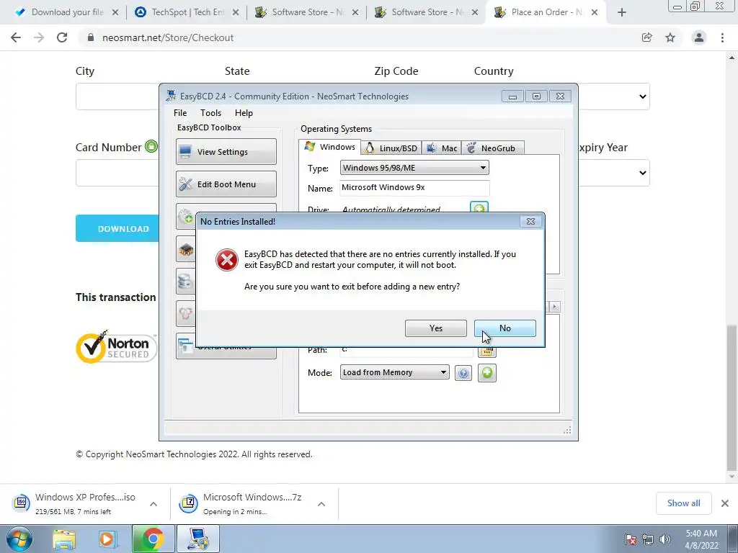Image resolution: width=738 pixels, height=553 pixels.
Task: Switch to the Download your file browser tab
Action: click(x=67, y=12)
